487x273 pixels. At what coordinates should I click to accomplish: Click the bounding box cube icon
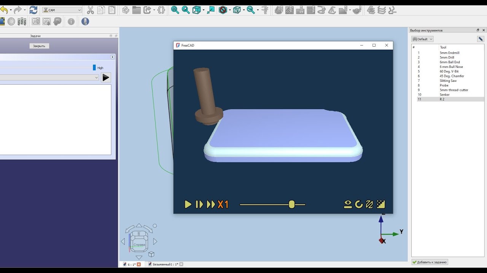coord(237,10)
